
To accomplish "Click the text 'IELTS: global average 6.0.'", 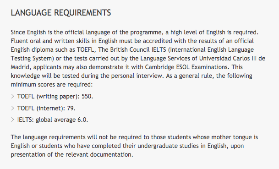I will 53,120.
